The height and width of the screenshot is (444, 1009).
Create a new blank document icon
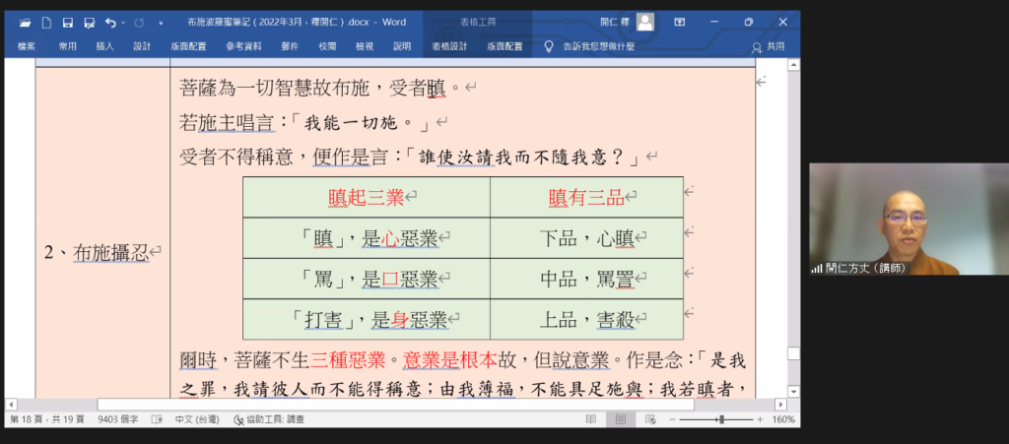(x=46, y=22)
